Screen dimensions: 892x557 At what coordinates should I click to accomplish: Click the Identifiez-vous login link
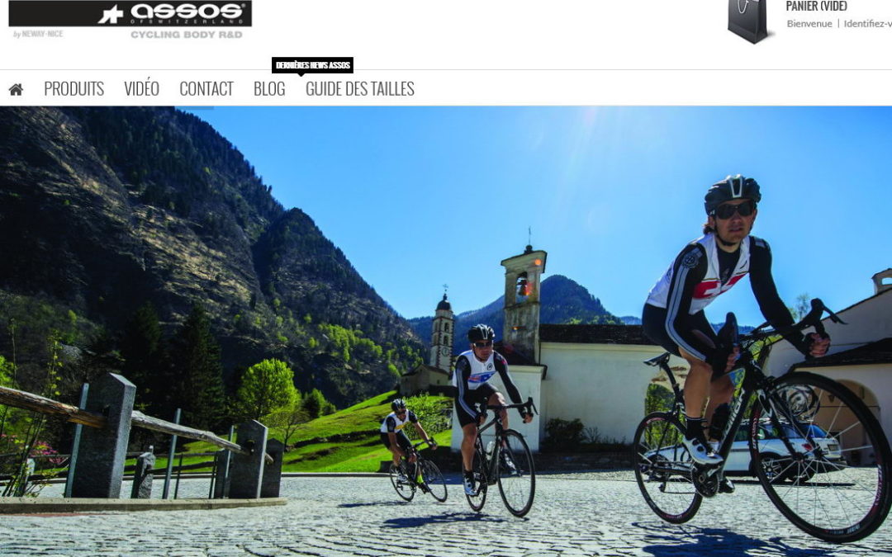[x=867, y=24]
